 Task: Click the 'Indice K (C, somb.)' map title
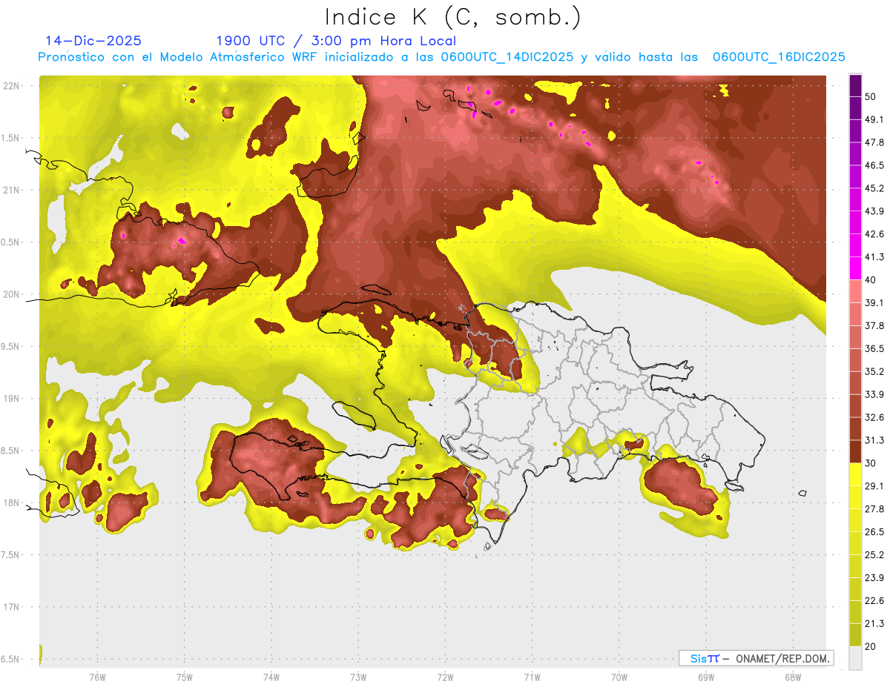(453, 18)
